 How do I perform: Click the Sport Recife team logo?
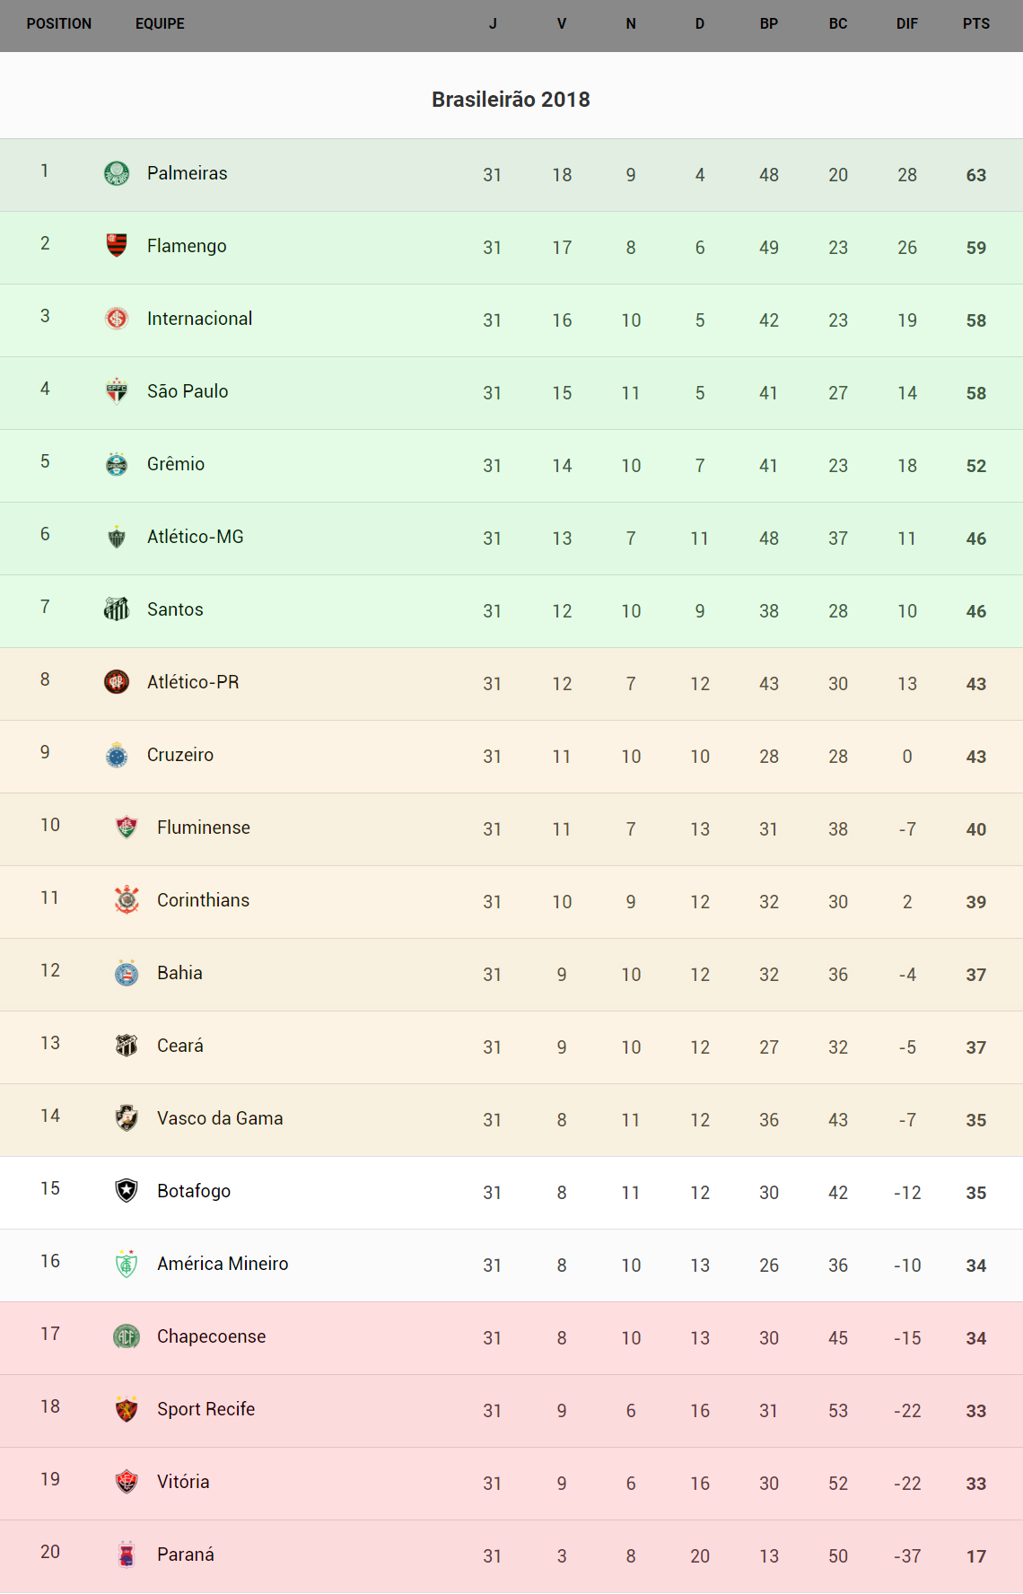pos(127,1409)
